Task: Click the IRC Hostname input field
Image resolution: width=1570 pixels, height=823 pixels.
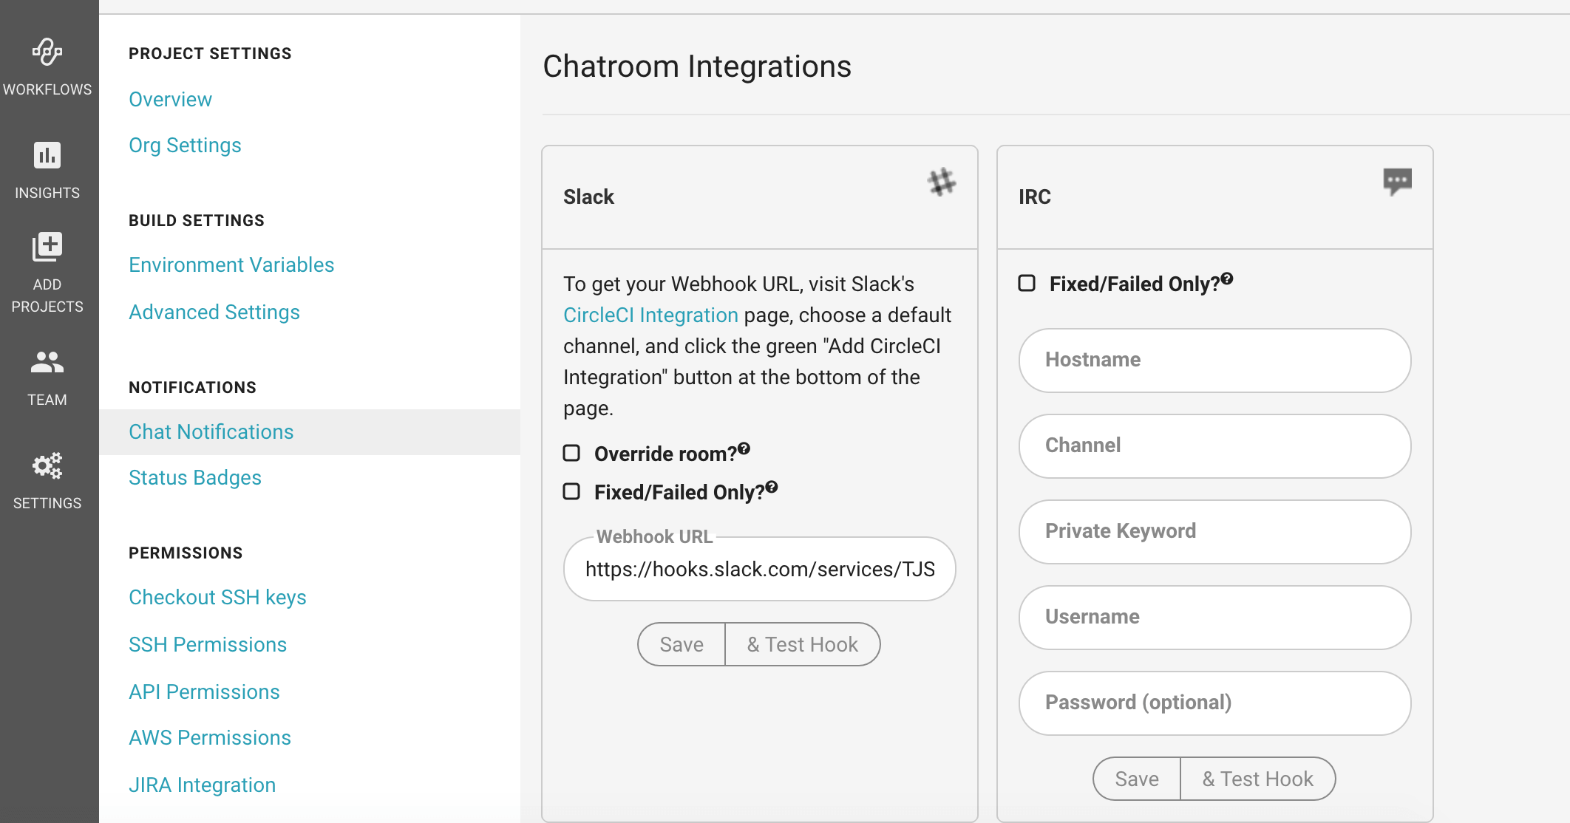Action: click(x=1214, y=361)
